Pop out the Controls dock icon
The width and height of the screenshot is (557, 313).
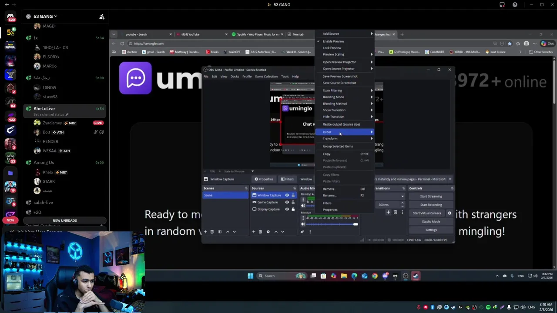pyautogui.click(x=452, y=188)
